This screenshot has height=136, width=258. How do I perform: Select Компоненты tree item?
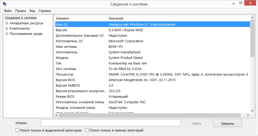click(20, 29)
